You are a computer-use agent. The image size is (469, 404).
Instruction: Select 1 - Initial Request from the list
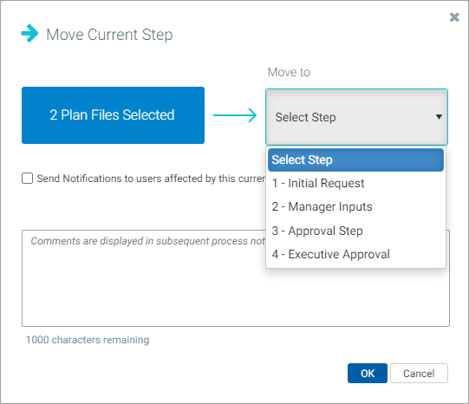(x=355, y=183)
